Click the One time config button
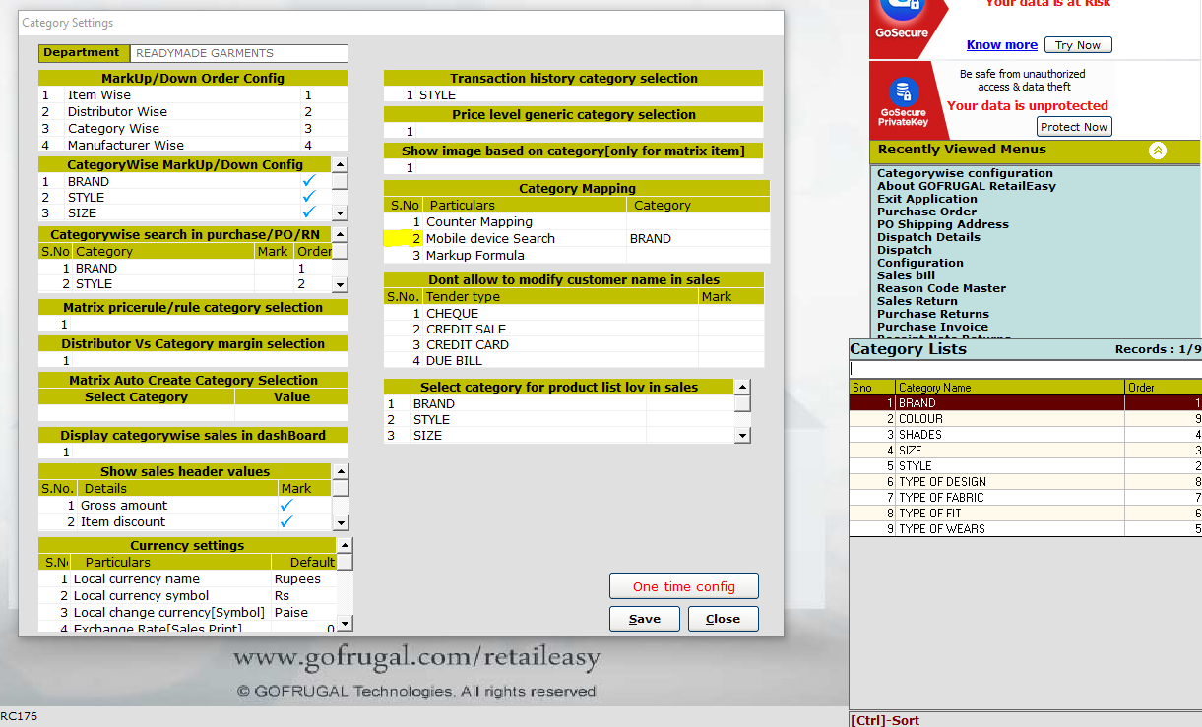 point(683,586)
